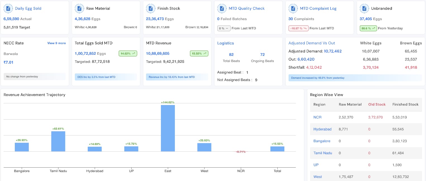Open the Logistics link
Image resolution: width=426 pixels, height=181 pixels.
click(x=225, y=43)
